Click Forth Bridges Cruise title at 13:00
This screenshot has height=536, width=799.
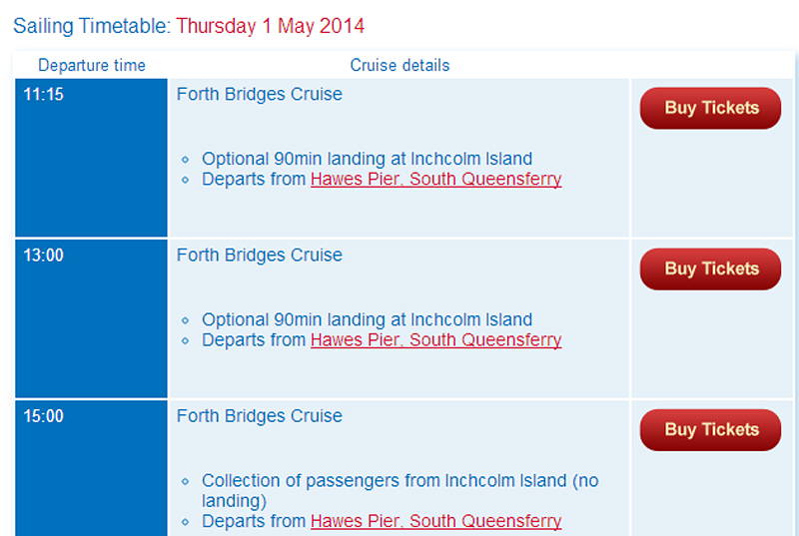[x=260, y=255]
